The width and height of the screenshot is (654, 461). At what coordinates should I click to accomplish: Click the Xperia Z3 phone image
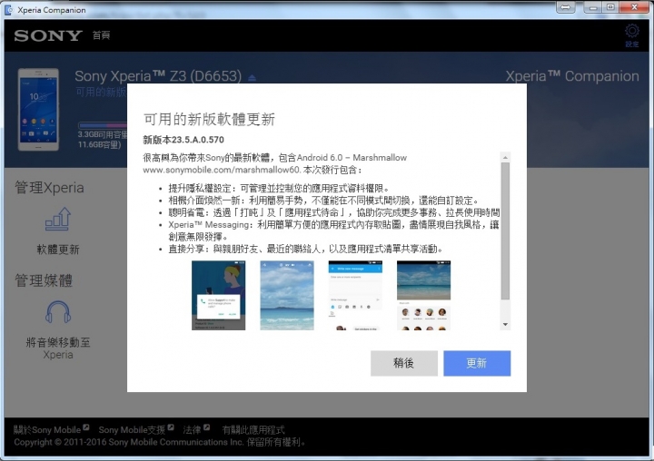tap(38, 110)
